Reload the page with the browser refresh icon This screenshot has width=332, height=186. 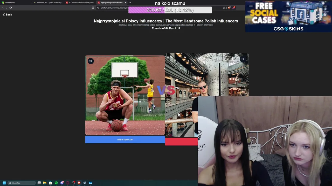click(x=11, y=8)
